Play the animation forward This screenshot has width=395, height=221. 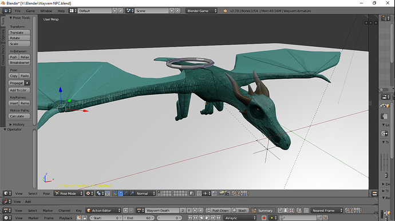point(207,218)
